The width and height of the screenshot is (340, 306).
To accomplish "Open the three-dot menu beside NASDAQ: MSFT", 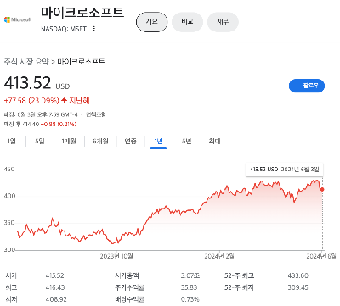I will tap(94, 29).
